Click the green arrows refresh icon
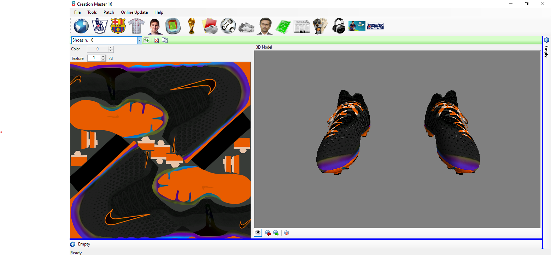This screenshot has width=551, height=255. (x=146, y=40)
